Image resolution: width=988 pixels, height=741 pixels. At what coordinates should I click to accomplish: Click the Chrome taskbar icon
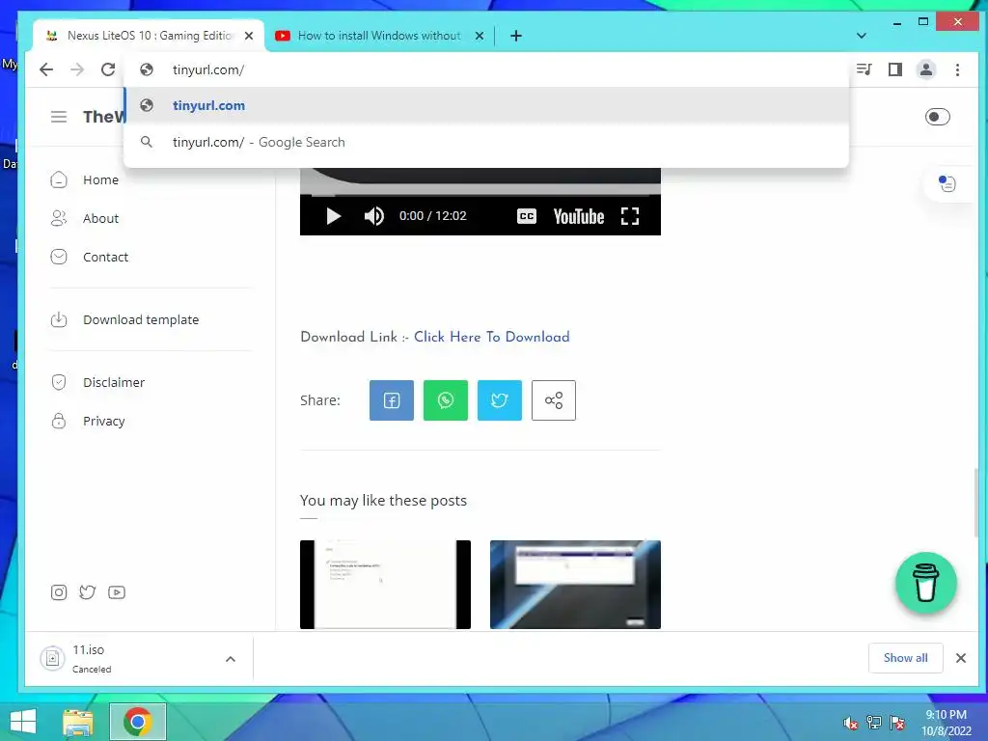137,722
